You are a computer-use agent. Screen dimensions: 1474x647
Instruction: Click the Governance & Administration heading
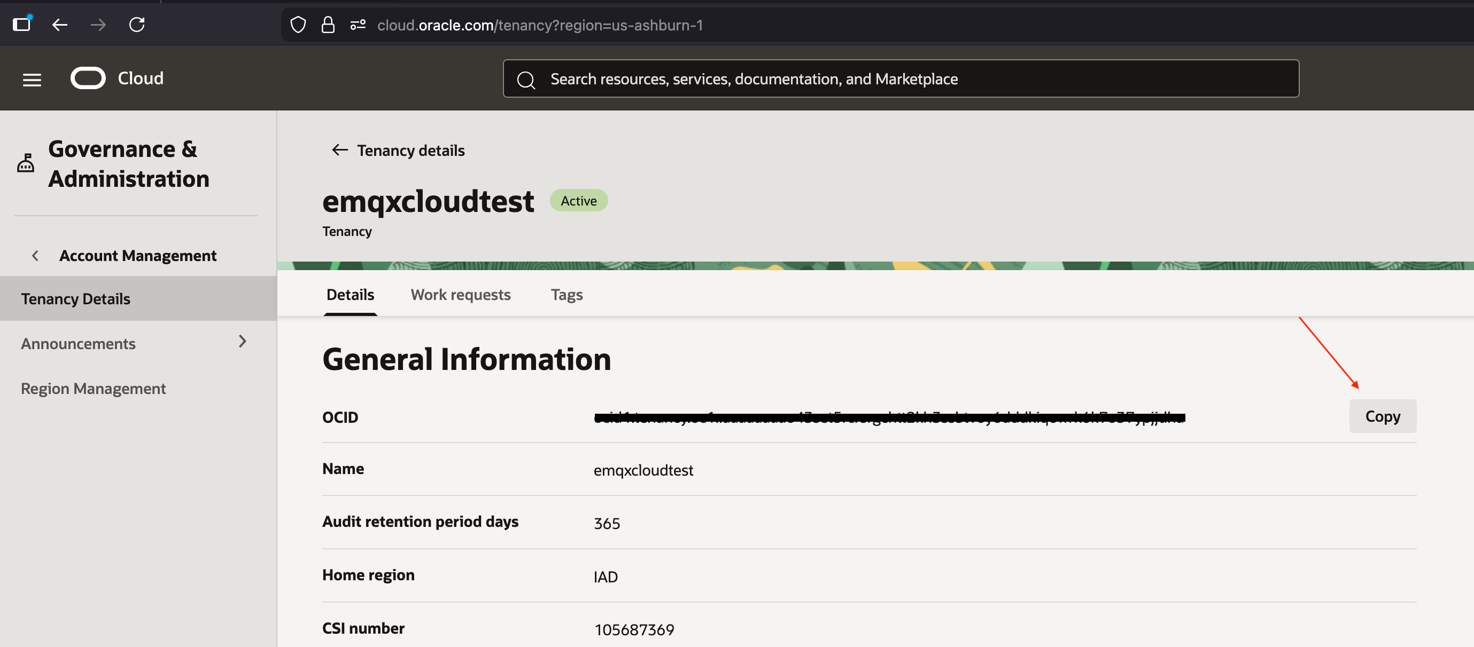pos(129,164)
